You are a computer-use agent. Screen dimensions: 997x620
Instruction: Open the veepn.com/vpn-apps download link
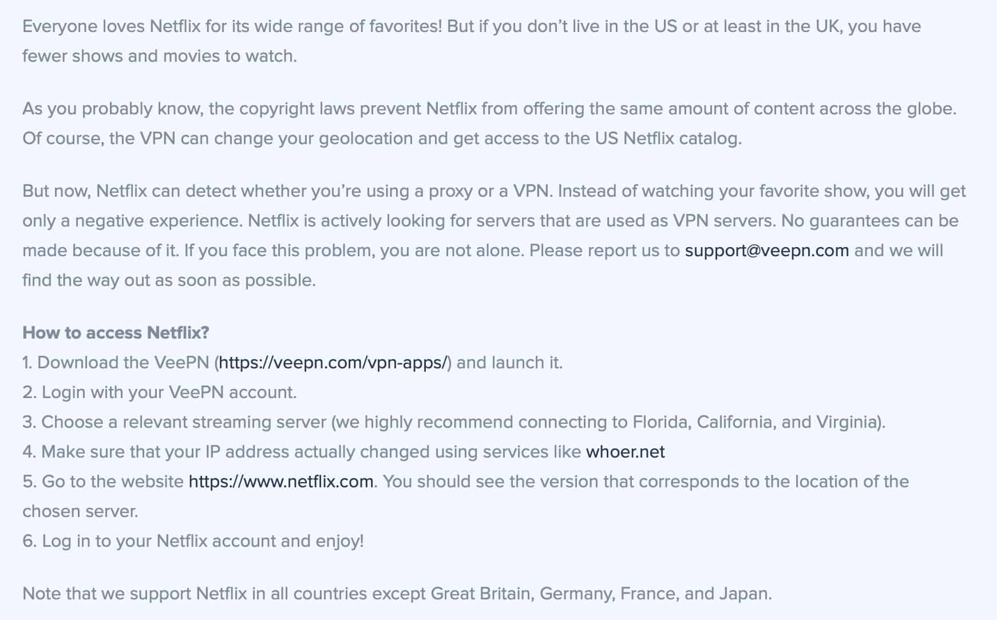point(333,363)
